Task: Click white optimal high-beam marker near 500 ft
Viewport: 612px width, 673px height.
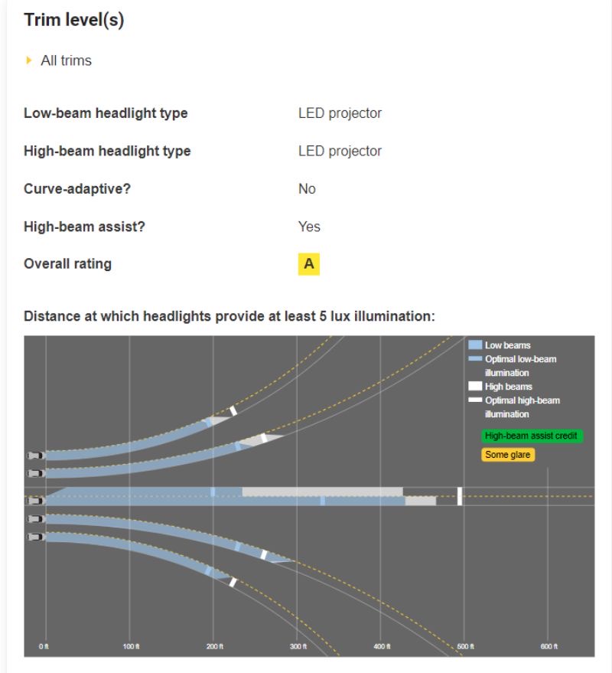Action: (460, 496)
